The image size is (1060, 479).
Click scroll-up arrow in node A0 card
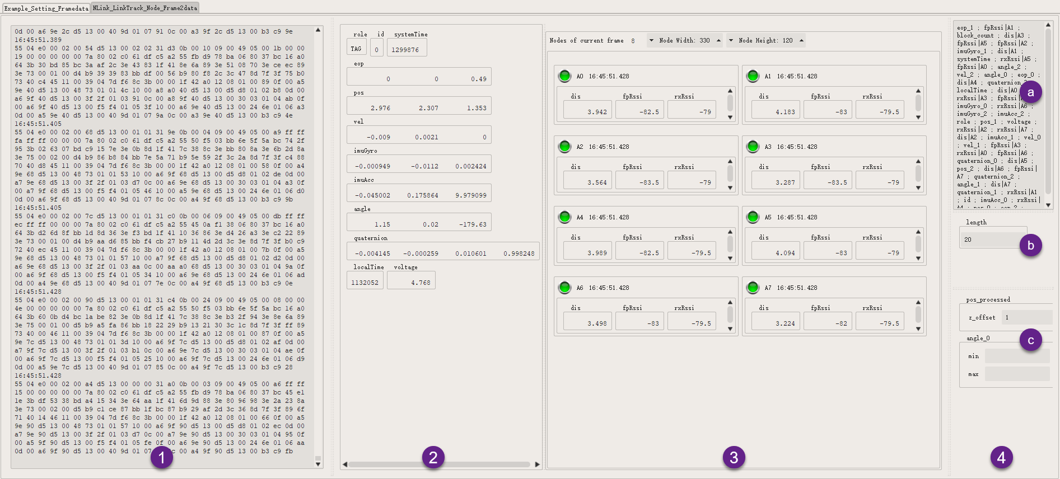pos(730,91)
